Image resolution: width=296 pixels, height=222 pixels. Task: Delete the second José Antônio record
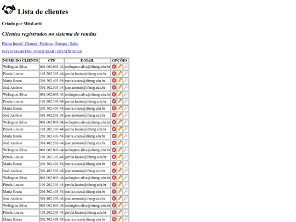pyautogui.click(x=114, y=115)
